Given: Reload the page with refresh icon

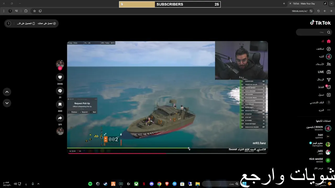Looking at the screenshot, I should click(x=319, y=11).
